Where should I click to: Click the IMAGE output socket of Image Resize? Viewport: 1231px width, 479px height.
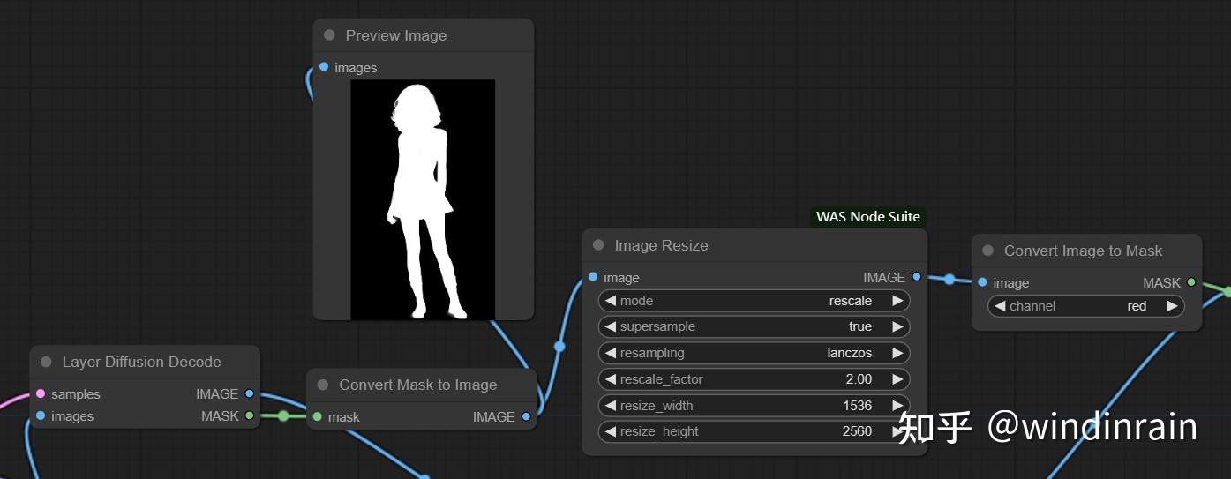click(917, 277)
